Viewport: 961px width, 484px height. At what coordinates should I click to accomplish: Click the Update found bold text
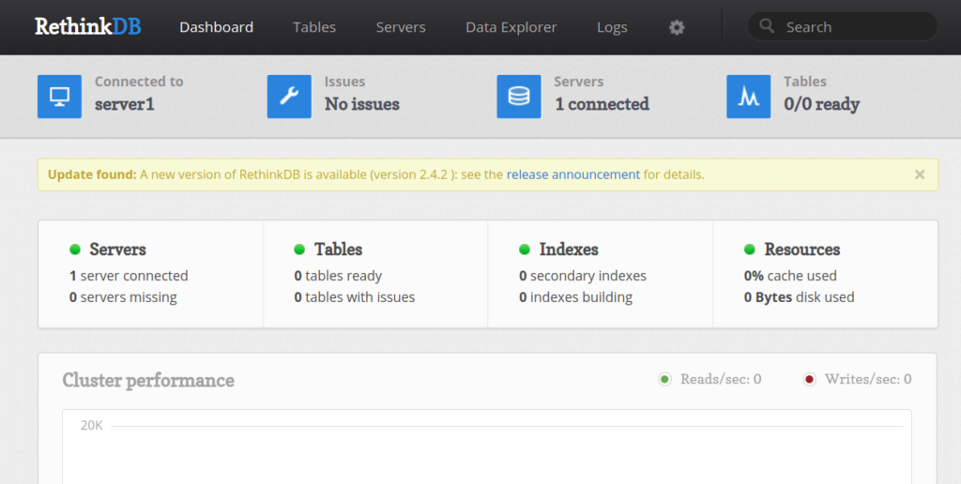92,174
